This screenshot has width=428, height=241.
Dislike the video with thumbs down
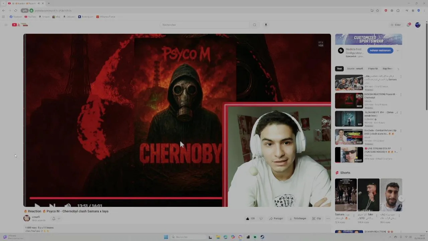click(261, 219)
